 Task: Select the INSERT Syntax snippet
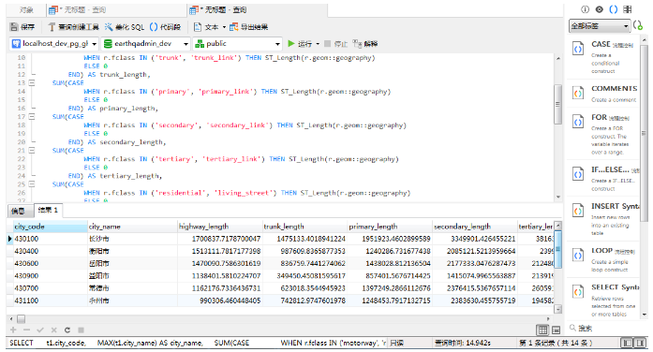[603, 219]
